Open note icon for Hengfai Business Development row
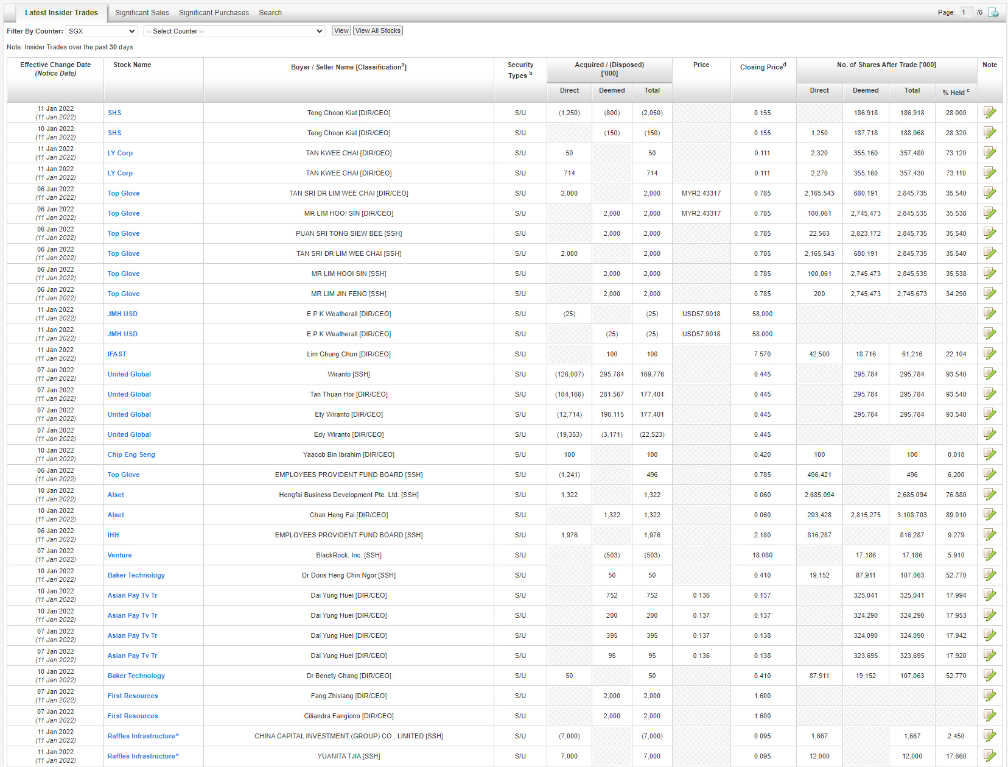 coord(990,495)
